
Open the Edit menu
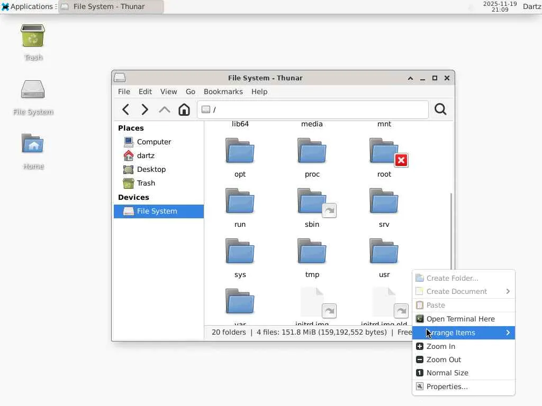[145, 91]
